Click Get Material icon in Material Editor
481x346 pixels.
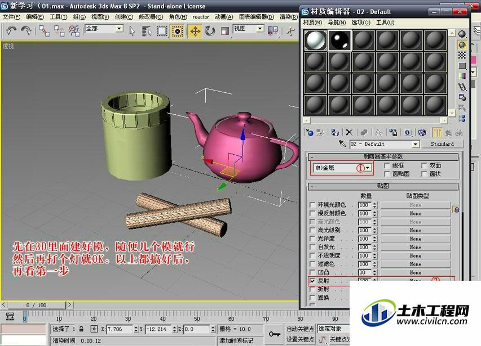310,132
